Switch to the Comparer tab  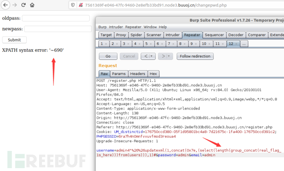click(257, 35)
